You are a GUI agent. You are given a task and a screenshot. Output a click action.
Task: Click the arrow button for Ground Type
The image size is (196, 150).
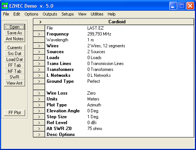pos(39,81)
